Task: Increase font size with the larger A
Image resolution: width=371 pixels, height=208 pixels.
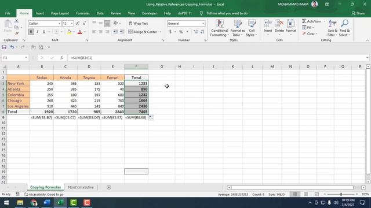Action: coord(78,23)
